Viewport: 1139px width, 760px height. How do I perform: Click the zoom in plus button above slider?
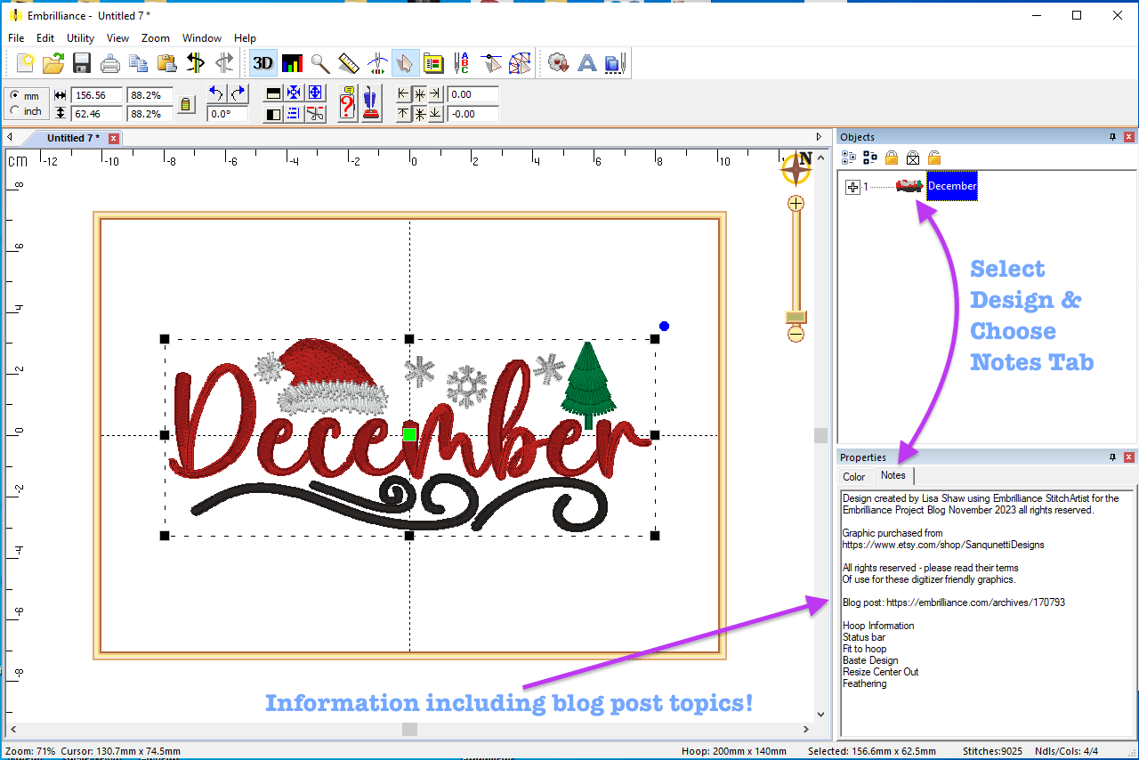(796, 203)
